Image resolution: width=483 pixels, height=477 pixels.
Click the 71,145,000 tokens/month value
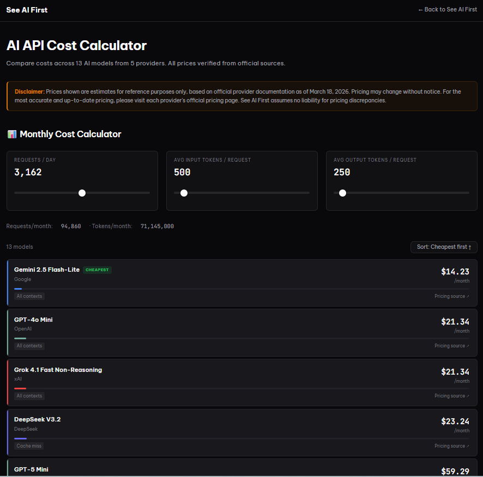point(157,227)
